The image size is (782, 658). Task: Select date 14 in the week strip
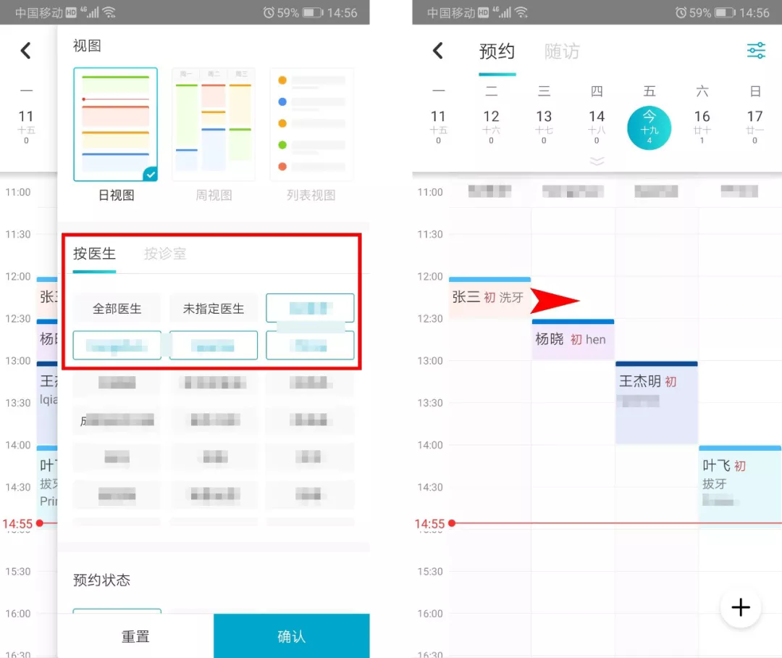597,126
